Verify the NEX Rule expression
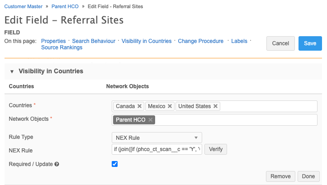327x185 pixels. (x=216, y=149)
